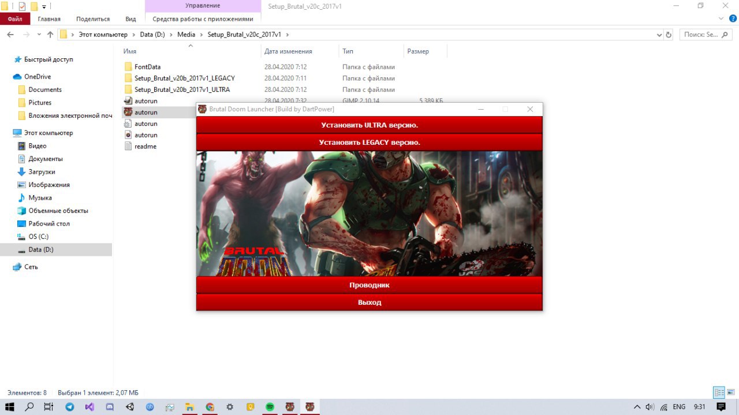Open Музыка in sidebar
The height and width of the screenshot is (415, 739).
click(40, 198)
